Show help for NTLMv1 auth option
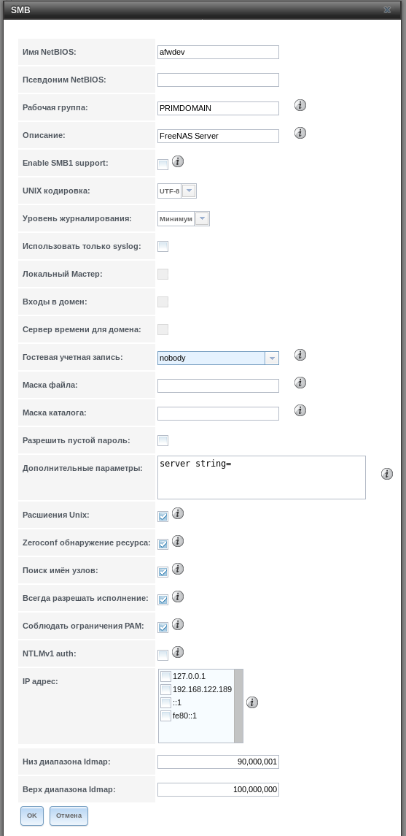Screen dimensions: 406x836 point(178,651)
